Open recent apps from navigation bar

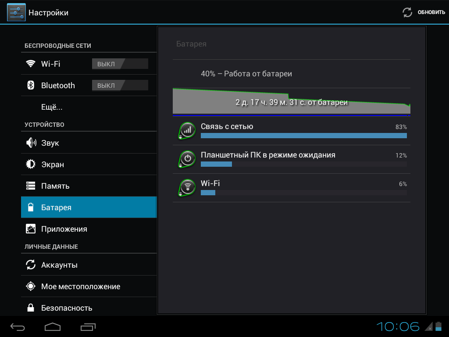(88, 326)
